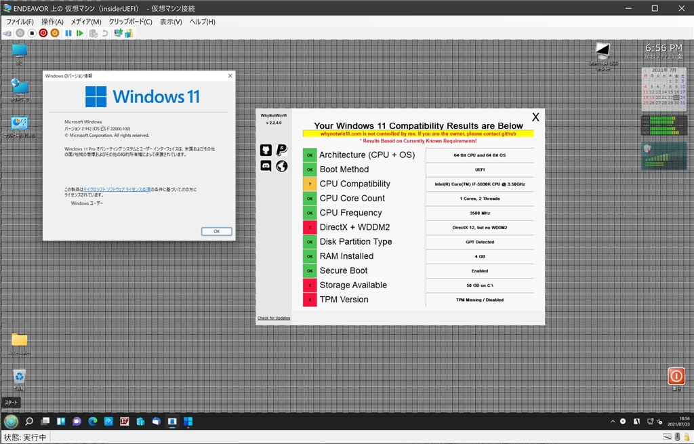The image size is (694, 444).
Task: Click Check for Updates in WhyNotWin11
Action: (274, 318)
